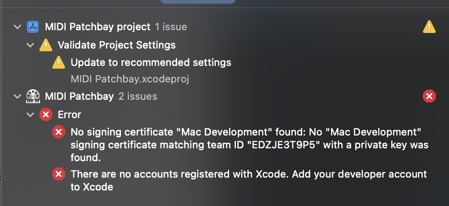This screenshot has width=449, height=206.
Task: Click error icon beside no accounts registered message
Action: coord(58,174)
